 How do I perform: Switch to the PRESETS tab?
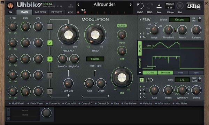(x=57, y=12)
